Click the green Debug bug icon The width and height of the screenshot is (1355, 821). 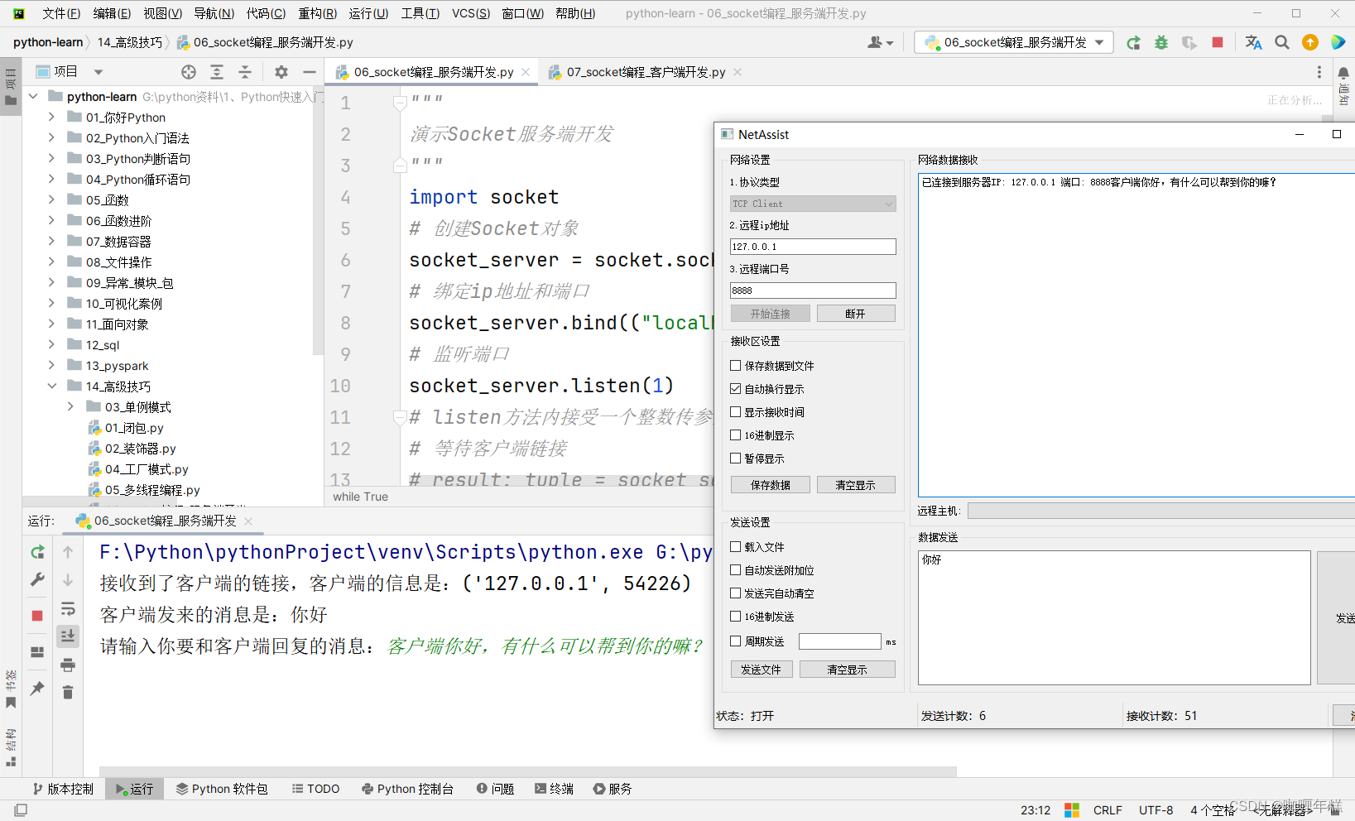tap(1161, 42)
